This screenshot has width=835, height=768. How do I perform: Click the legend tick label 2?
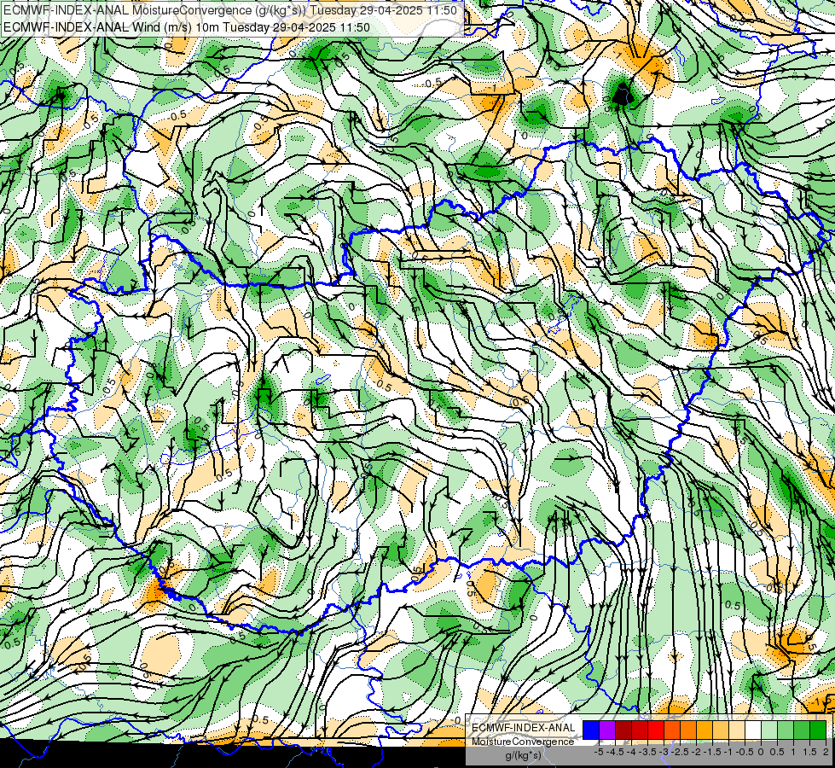[x=826, y=752]
